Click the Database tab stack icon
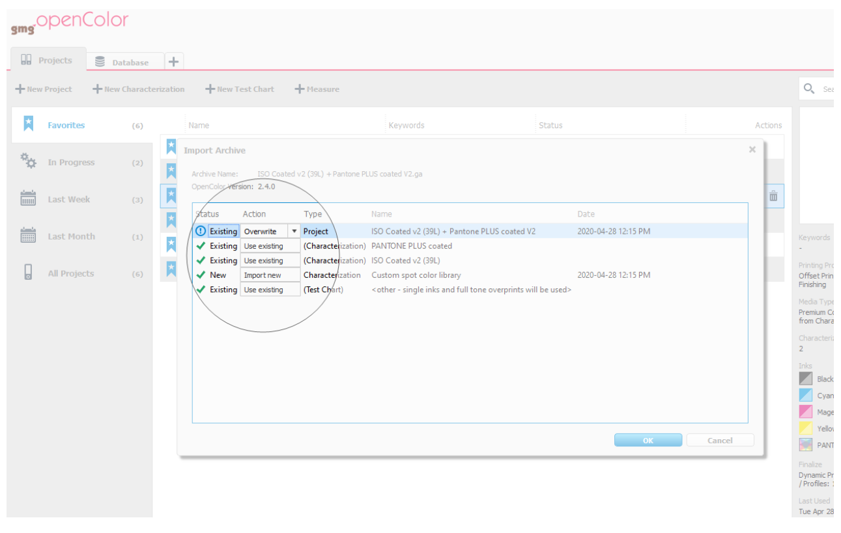 (100, 62)
